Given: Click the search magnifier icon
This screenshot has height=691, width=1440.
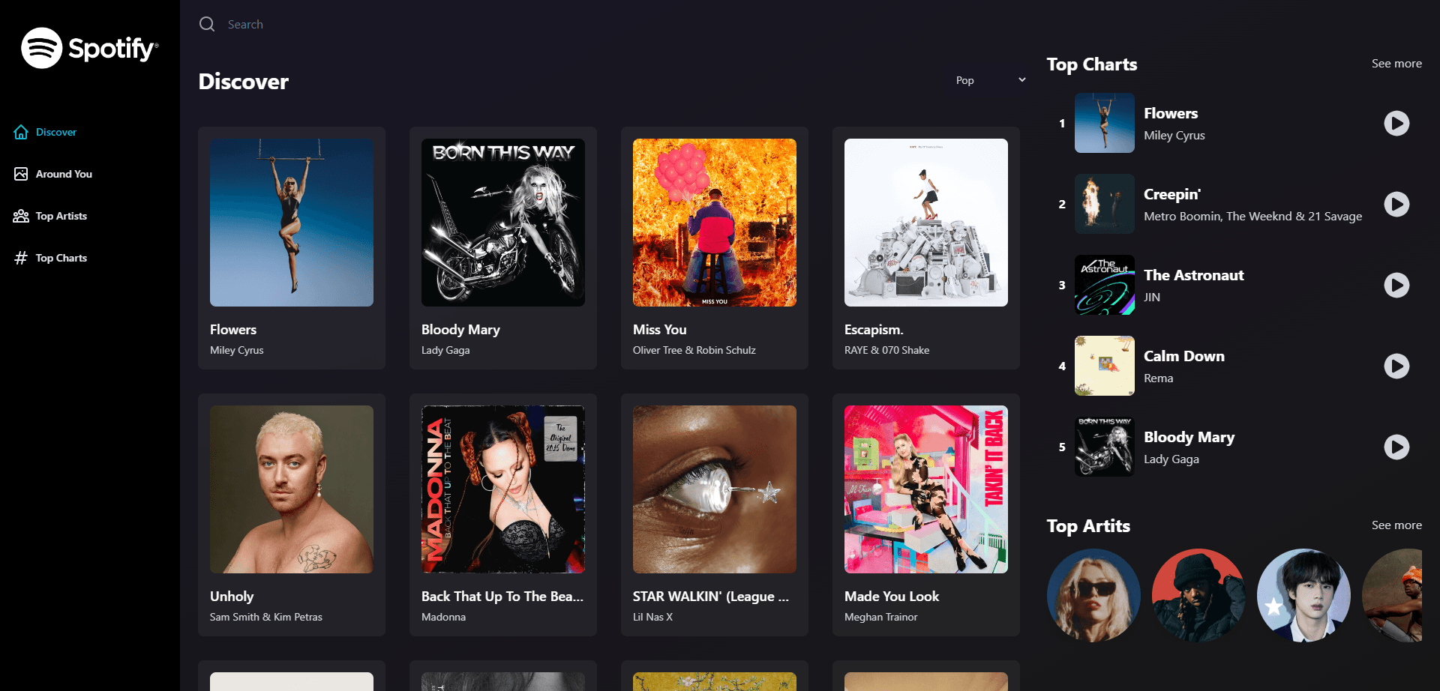Looking at the screenshot, I should pos(207,24).
